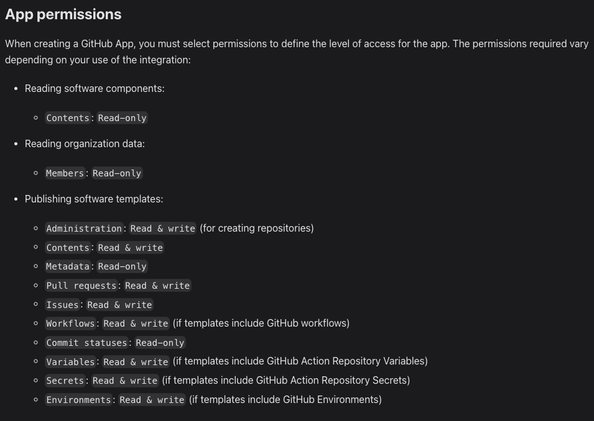Click the Read-only value next to Members
The width and height of the screenshot is (594, 421).
click(x=117, y=173)
